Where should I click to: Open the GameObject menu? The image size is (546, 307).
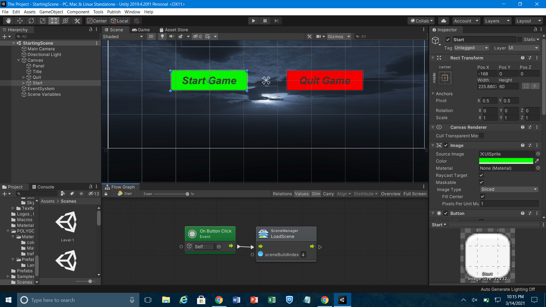51,12
